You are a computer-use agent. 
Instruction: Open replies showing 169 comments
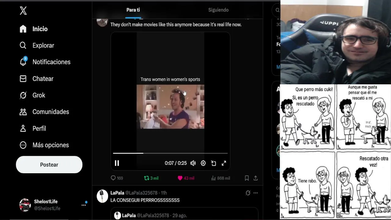pyautogui.click(x=117, y=178)
